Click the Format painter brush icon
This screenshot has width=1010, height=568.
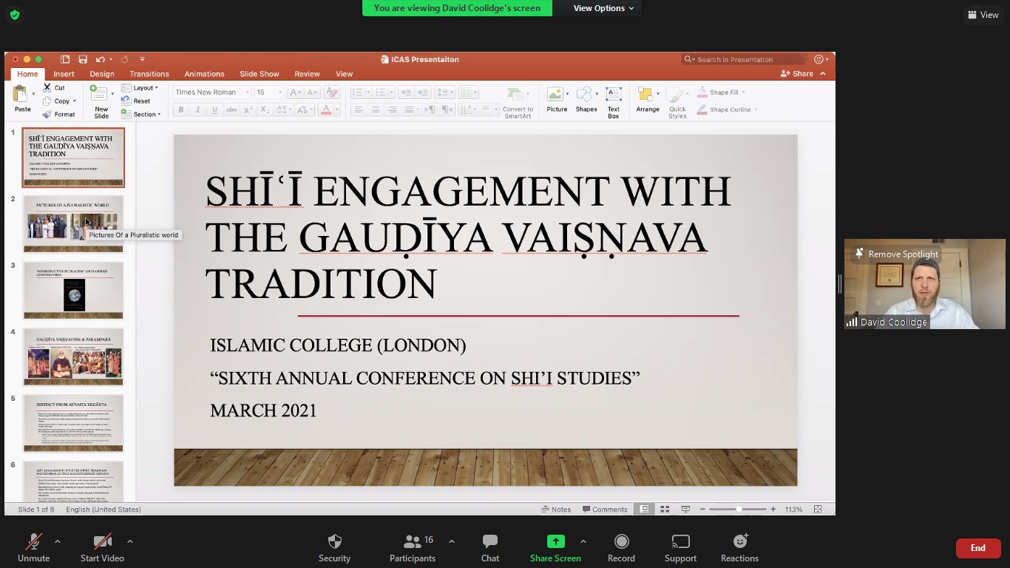(47, 115)
